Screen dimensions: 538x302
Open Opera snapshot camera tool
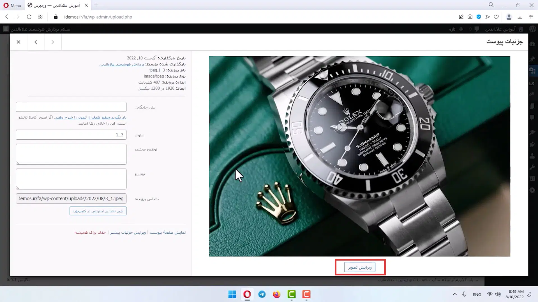[470, 17]
